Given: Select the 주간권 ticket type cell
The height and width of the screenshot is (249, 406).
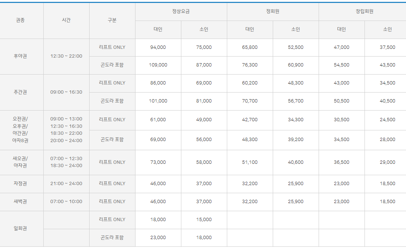Looking at the screenshot, I should click(x=21, y=92).
